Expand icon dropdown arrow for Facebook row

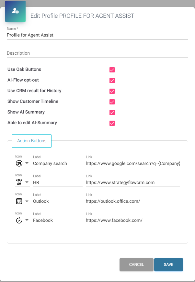27,220
